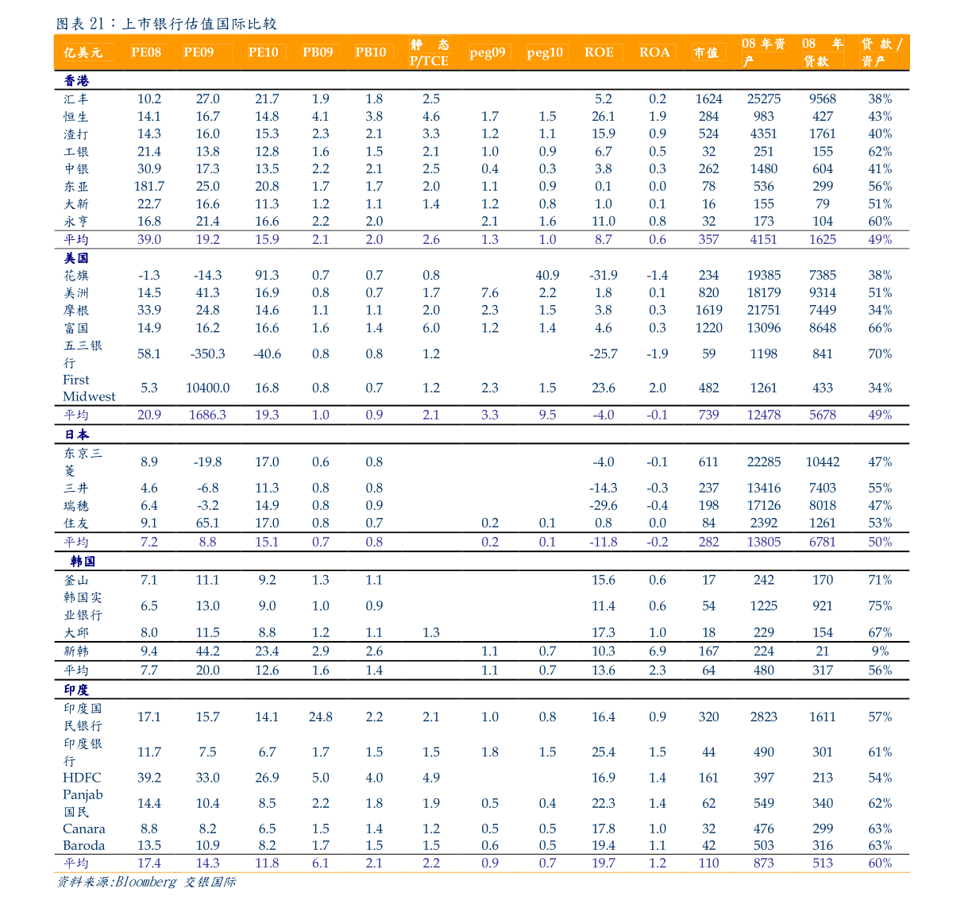Click the Bloomberg source note at bottom
This screenshot has height=904, width=972.
point(145,883)
